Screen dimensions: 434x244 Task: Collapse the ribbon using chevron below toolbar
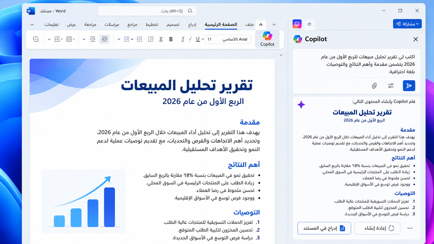(281, 55)
